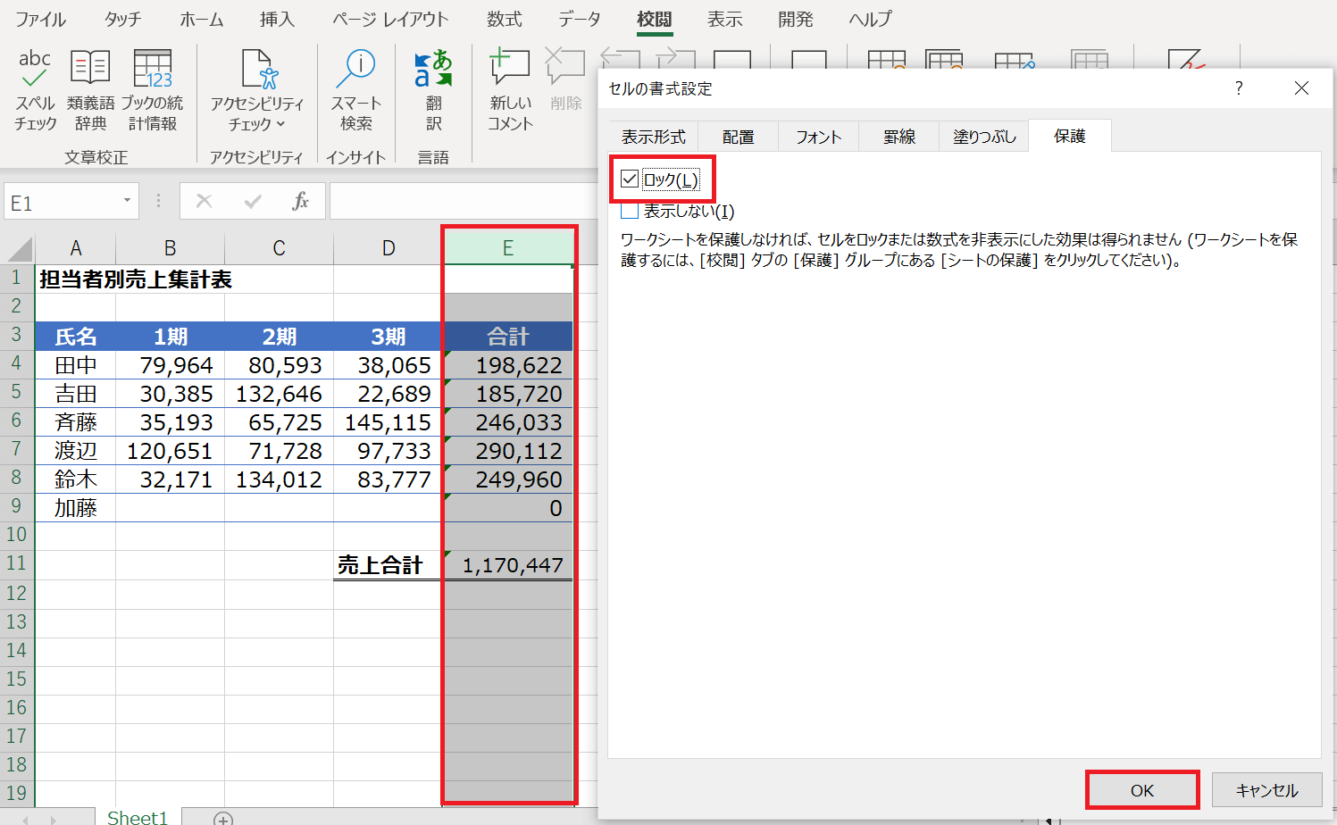Viewport: 1337px width, 825px height.
Task: Run the スペルチェック spell check tool
Action: (x=35, y=89)
